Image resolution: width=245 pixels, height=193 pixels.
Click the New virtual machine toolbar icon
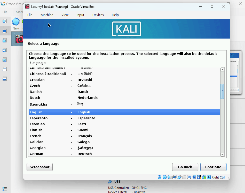tap(16, 23)
